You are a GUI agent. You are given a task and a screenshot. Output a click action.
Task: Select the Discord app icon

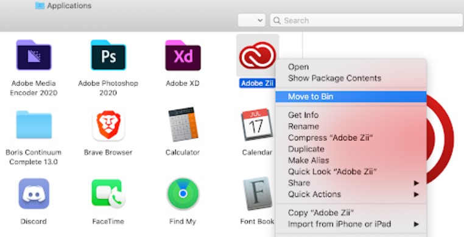(x=33, y=194)
